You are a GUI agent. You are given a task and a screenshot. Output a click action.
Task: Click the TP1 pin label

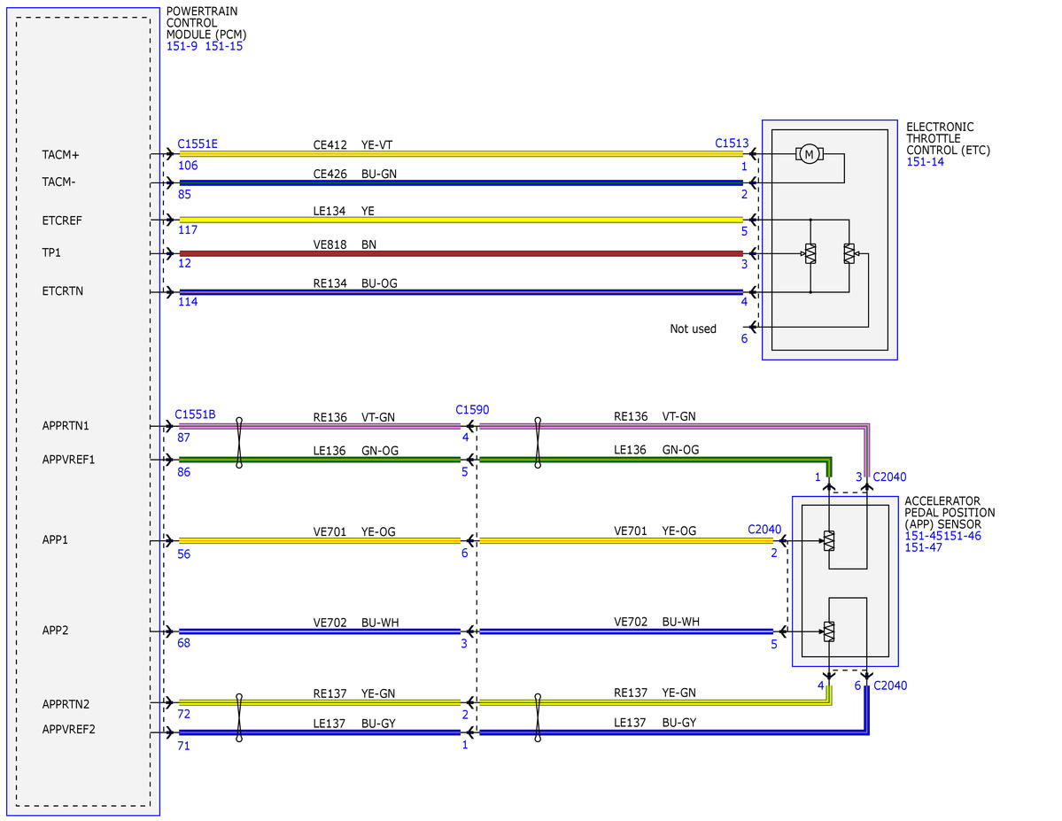pos(51,252)
